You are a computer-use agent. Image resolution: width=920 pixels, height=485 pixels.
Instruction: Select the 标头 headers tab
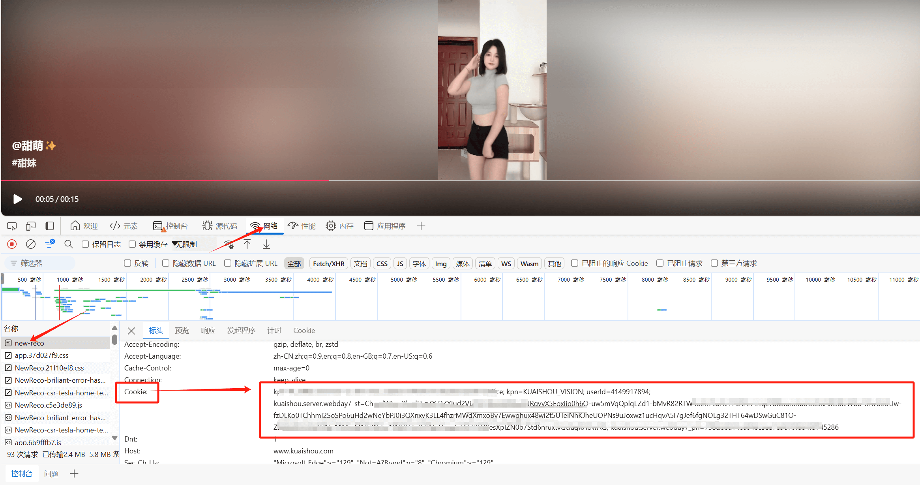coord(156,331)
